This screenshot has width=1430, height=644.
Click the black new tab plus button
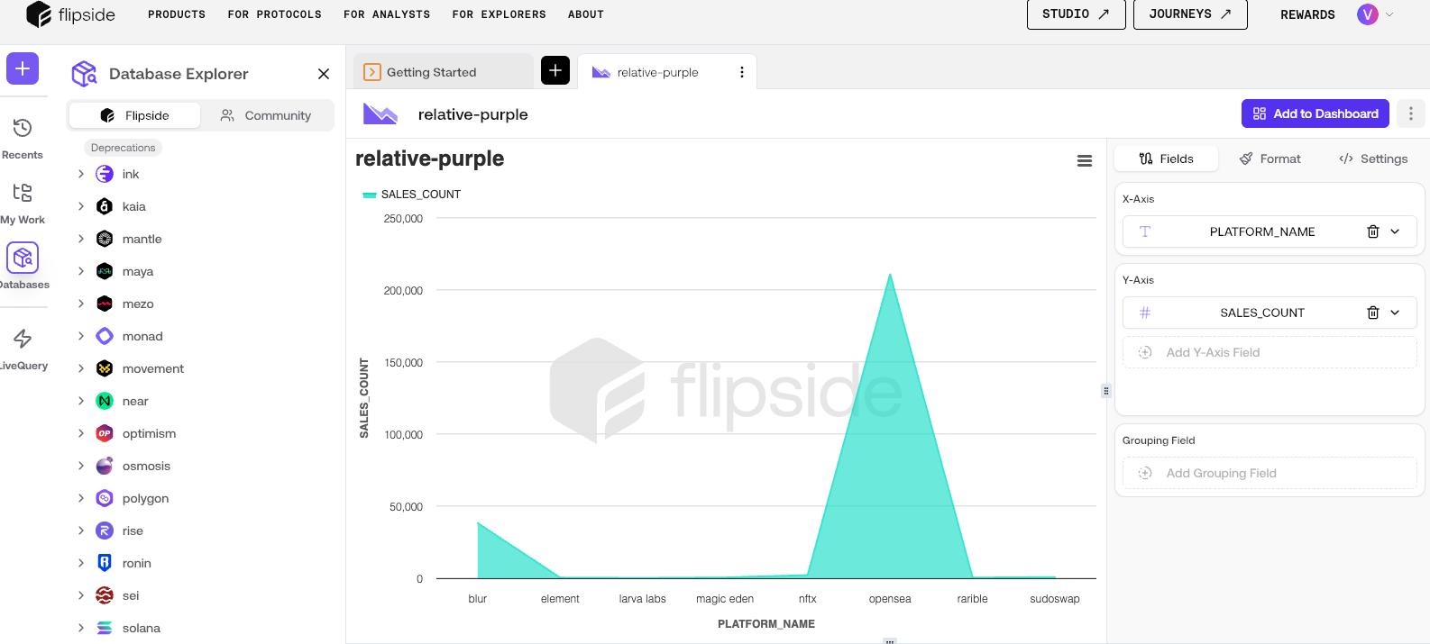[555, 70]
